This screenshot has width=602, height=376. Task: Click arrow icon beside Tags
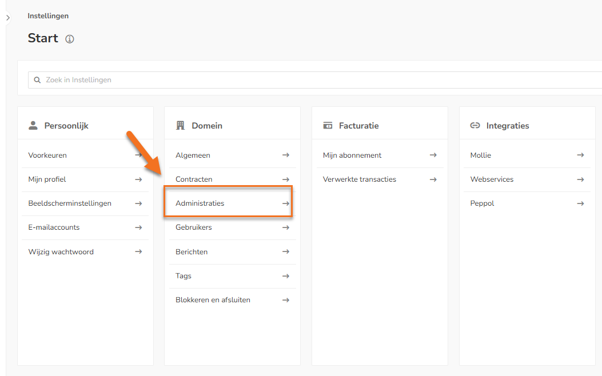coord(286,276)
